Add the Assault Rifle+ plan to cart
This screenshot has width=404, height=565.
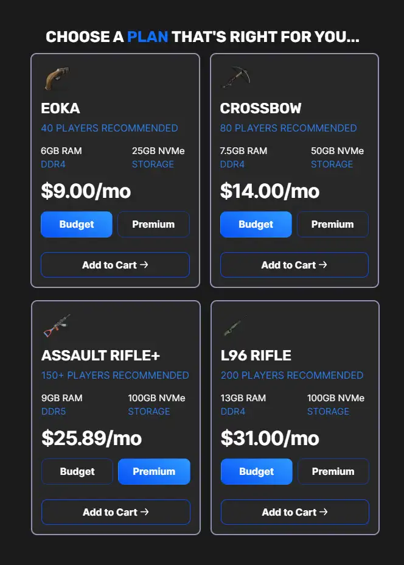116,512
